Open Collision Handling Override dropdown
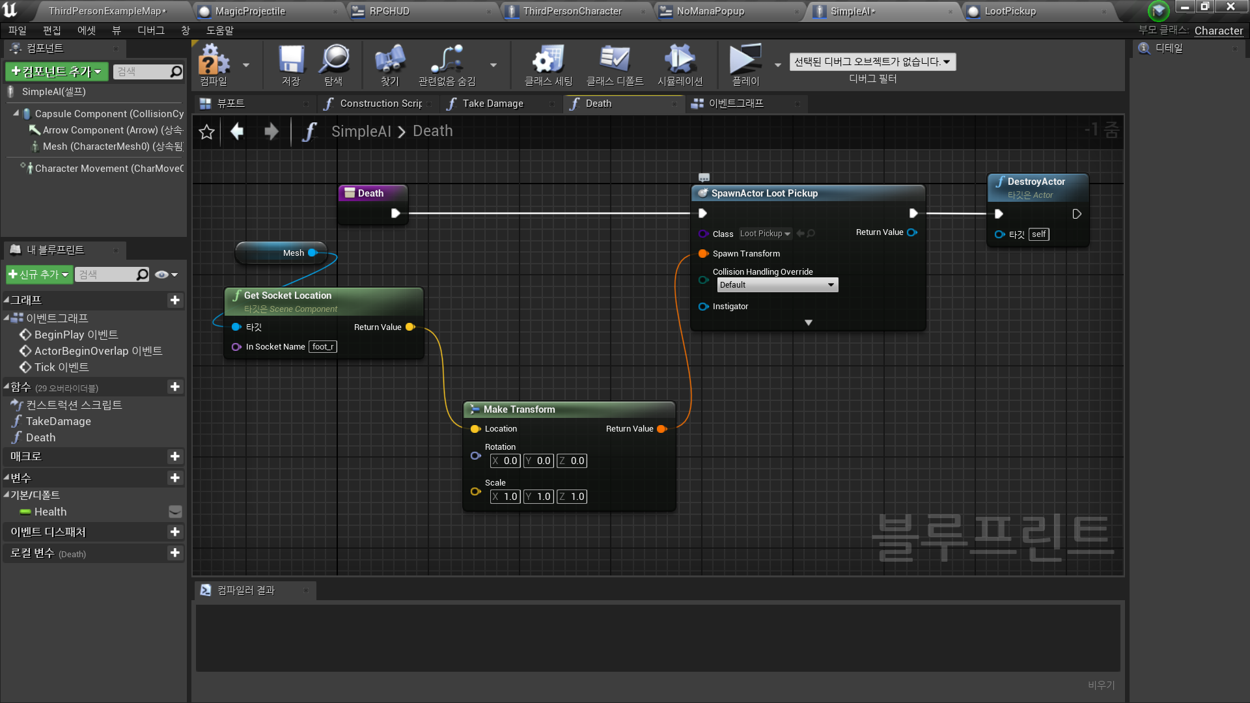The height and width of the screenshot is (703, 1250). (777, 285)
